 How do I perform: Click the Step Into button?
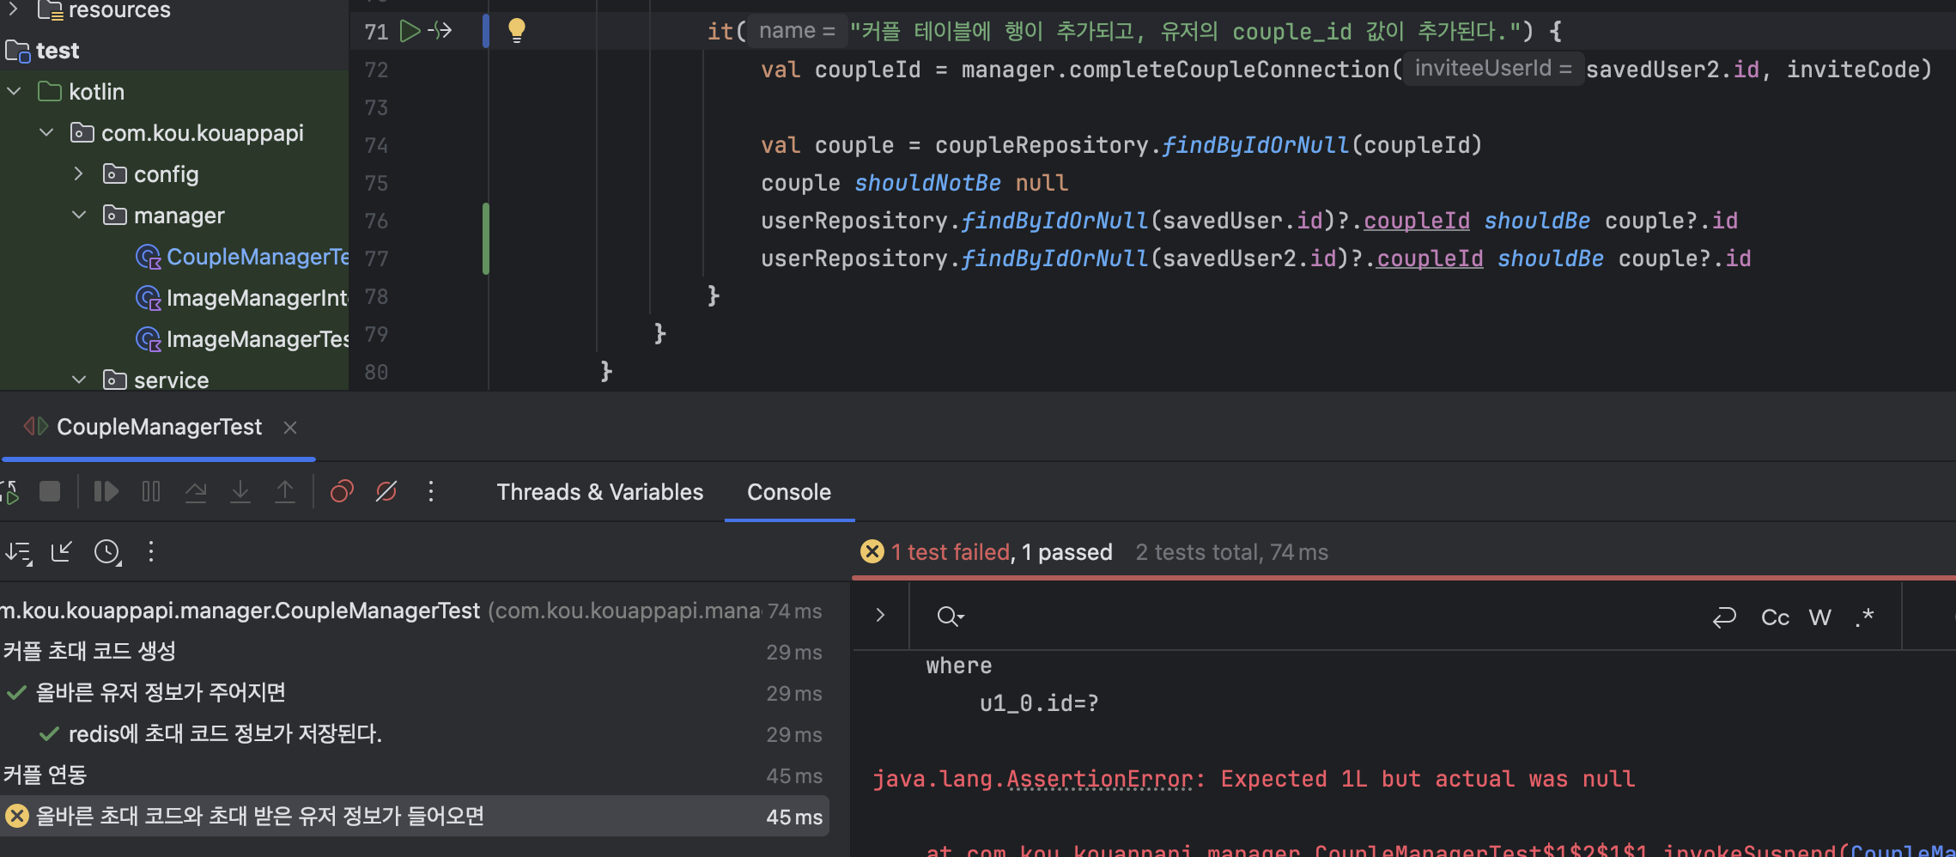pyautogui.click(x=240, y=491)
